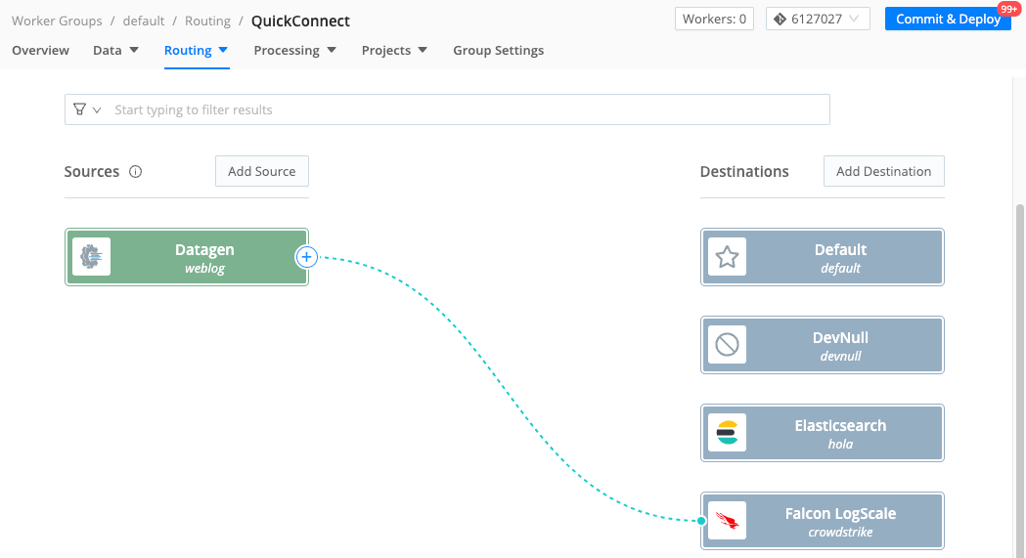The image size is (1026, 558).
Task: Select the Default destination tile
Action: pyautogui.click(x=823, y=257)
